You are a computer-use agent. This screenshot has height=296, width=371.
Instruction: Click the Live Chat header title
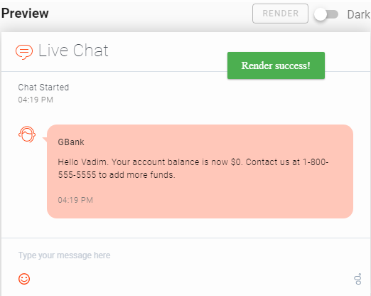[73, 51]
